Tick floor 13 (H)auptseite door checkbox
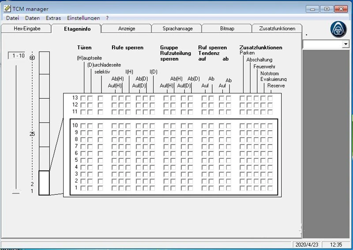Image resolution: width=353 pixels, height=250 pixels. tap(83, 98)
